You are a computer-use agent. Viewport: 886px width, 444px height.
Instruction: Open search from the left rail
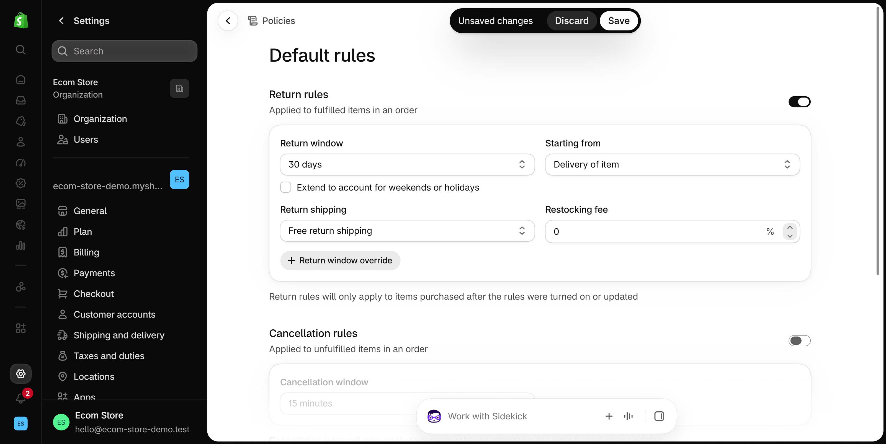(21, 50)
